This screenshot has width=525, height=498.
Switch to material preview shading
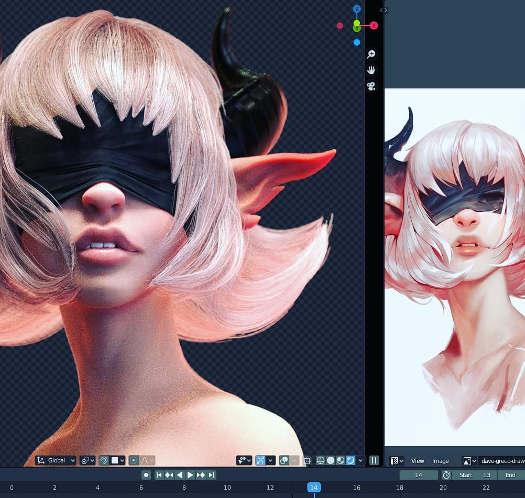(341, 460)
